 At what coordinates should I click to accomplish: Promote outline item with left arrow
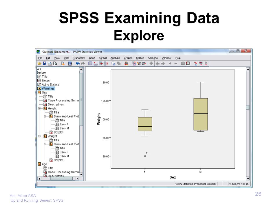158,64
